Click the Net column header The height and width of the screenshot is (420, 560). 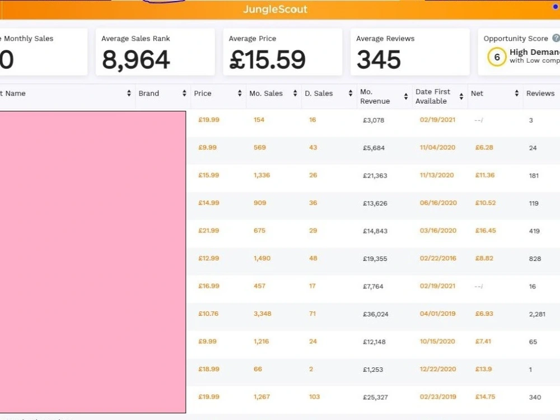pos(477,93)
